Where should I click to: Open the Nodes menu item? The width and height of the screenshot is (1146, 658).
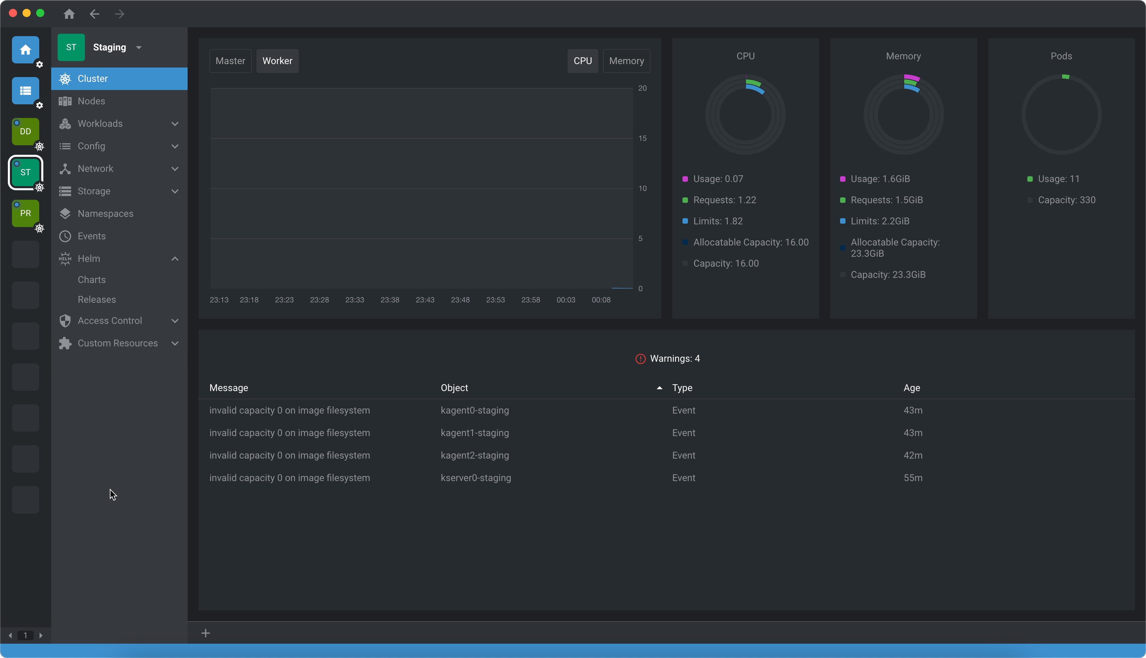(x=91, y=101)
